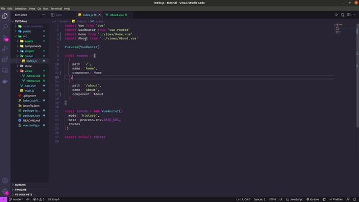Click LF end of line selector
This screenshot has width=359, height=202.
[x=280, y=200]
